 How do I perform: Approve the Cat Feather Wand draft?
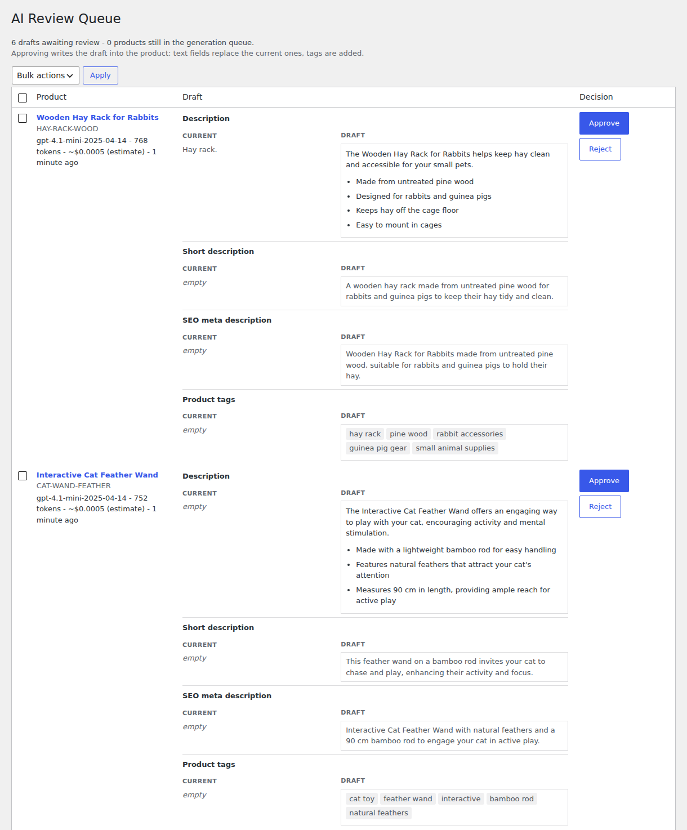(x=604, y=481)
